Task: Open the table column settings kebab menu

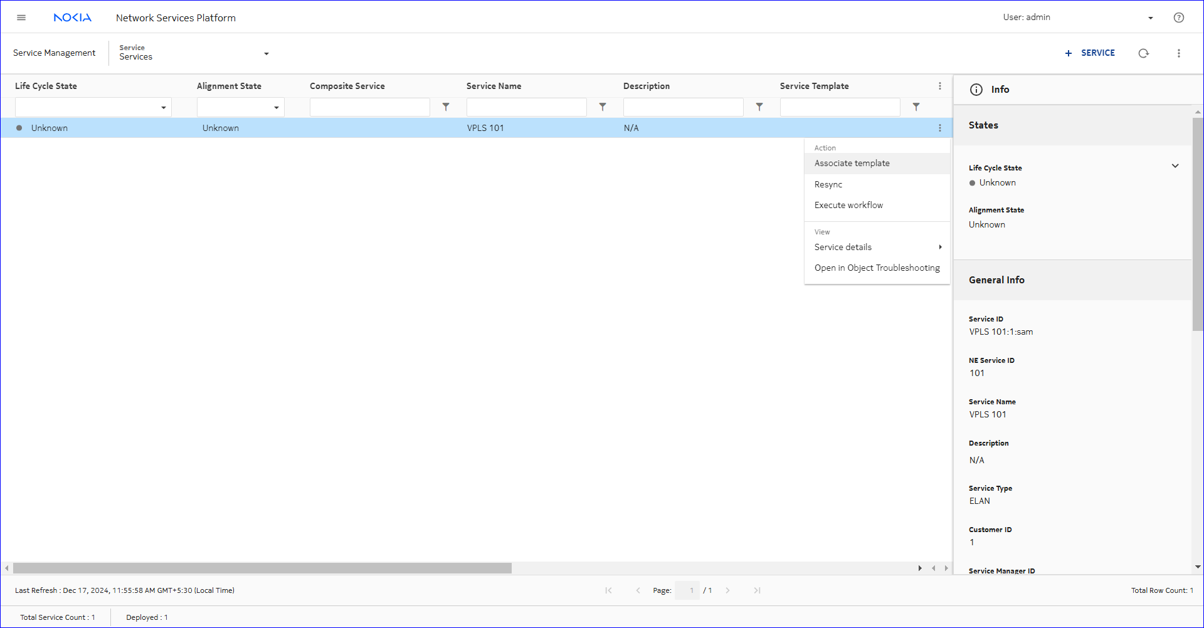Action: pos(939,86)
